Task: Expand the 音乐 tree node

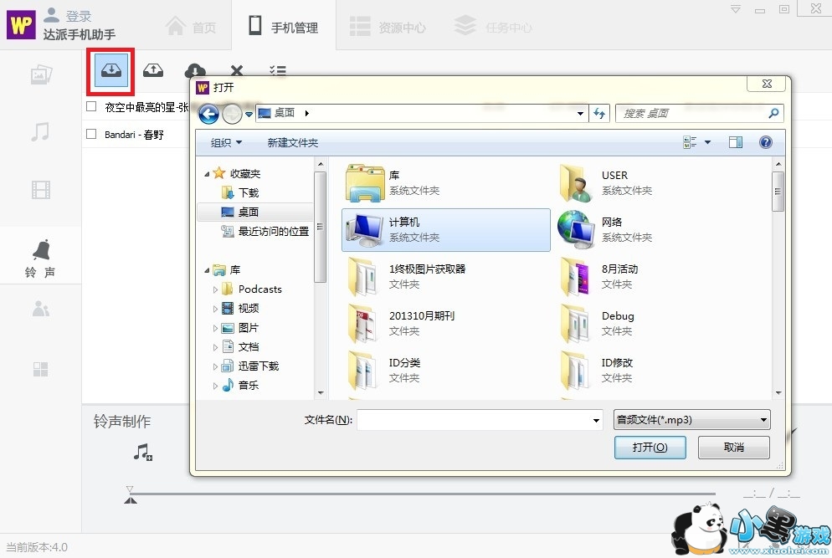Action: click(215, 386)
